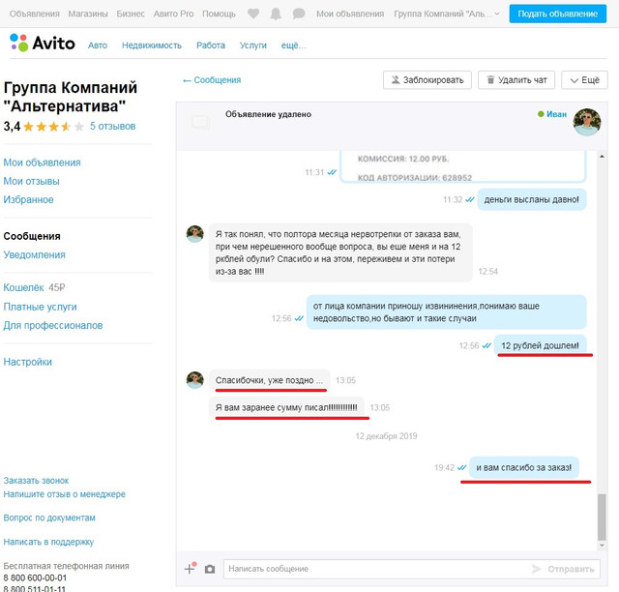Go back via Сообщения link

coord(212,80)
